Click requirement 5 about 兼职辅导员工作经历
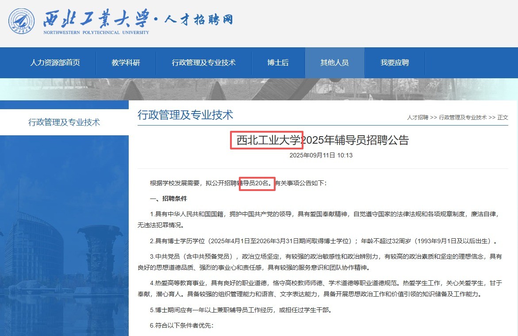Screen dimensions: 518x336 click(241, 310)
